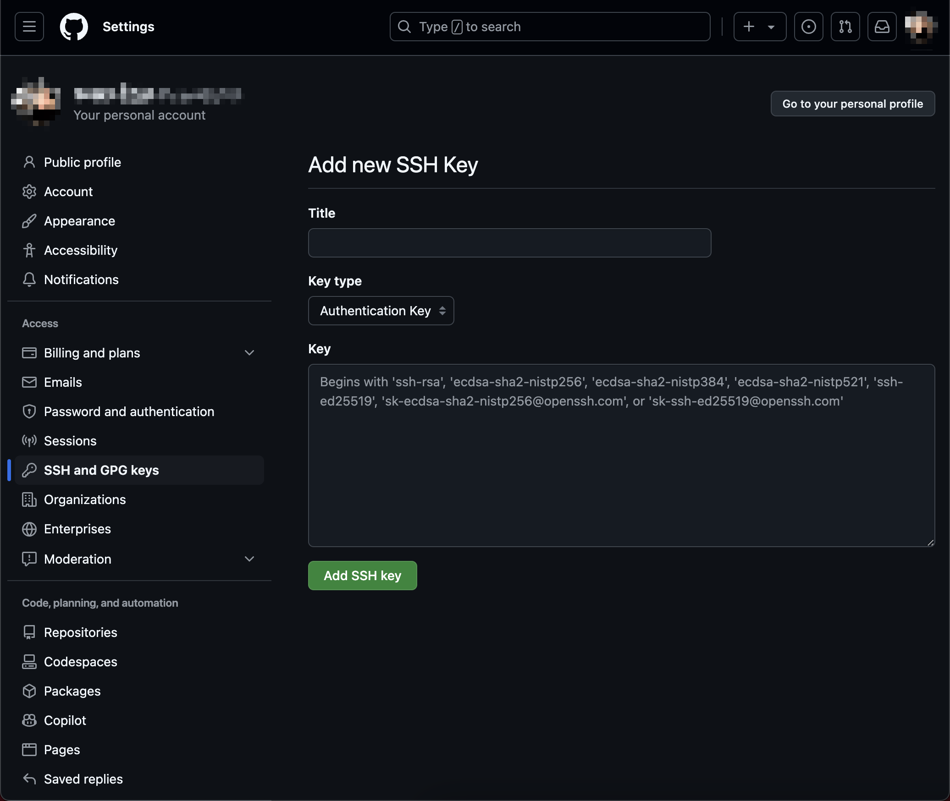
Task: Click the plus create-new icon
Action: [749, 27]
